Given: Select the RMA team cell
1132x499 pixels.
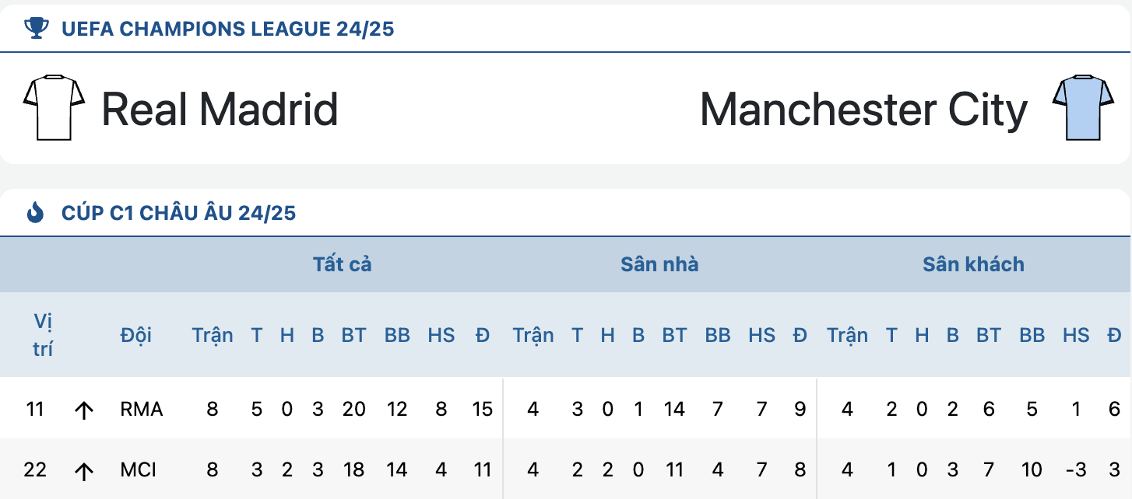Looking at the screenshot, I should (x=142, y=409).
